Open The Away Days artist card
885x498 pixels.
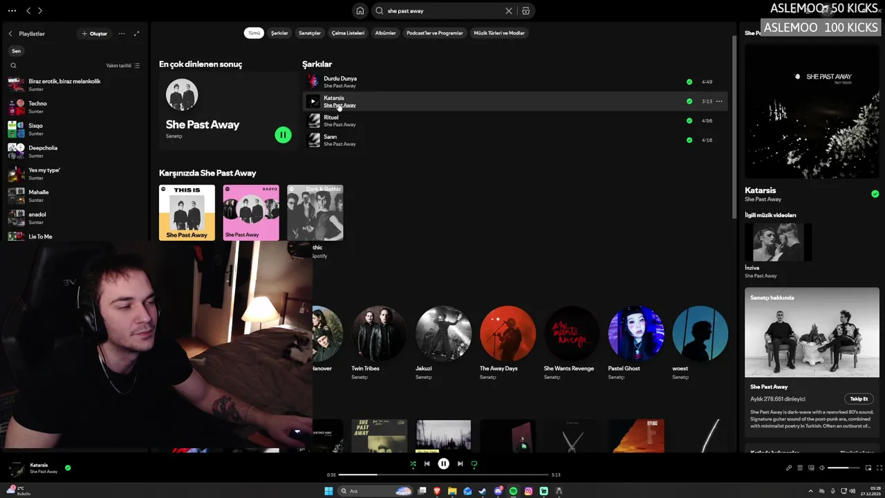[507, 342]
